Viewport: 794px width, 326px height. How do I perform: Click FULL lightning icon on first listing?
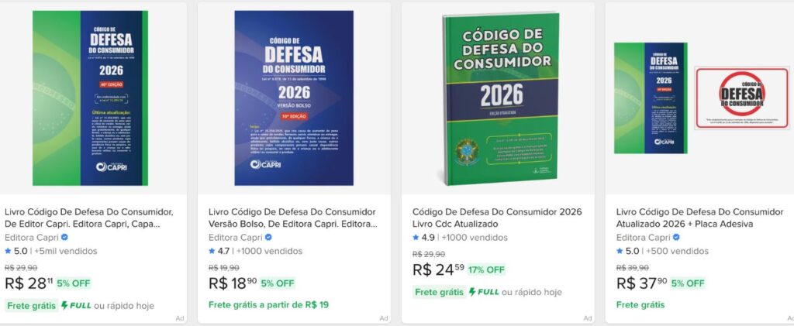click(65, 305)
